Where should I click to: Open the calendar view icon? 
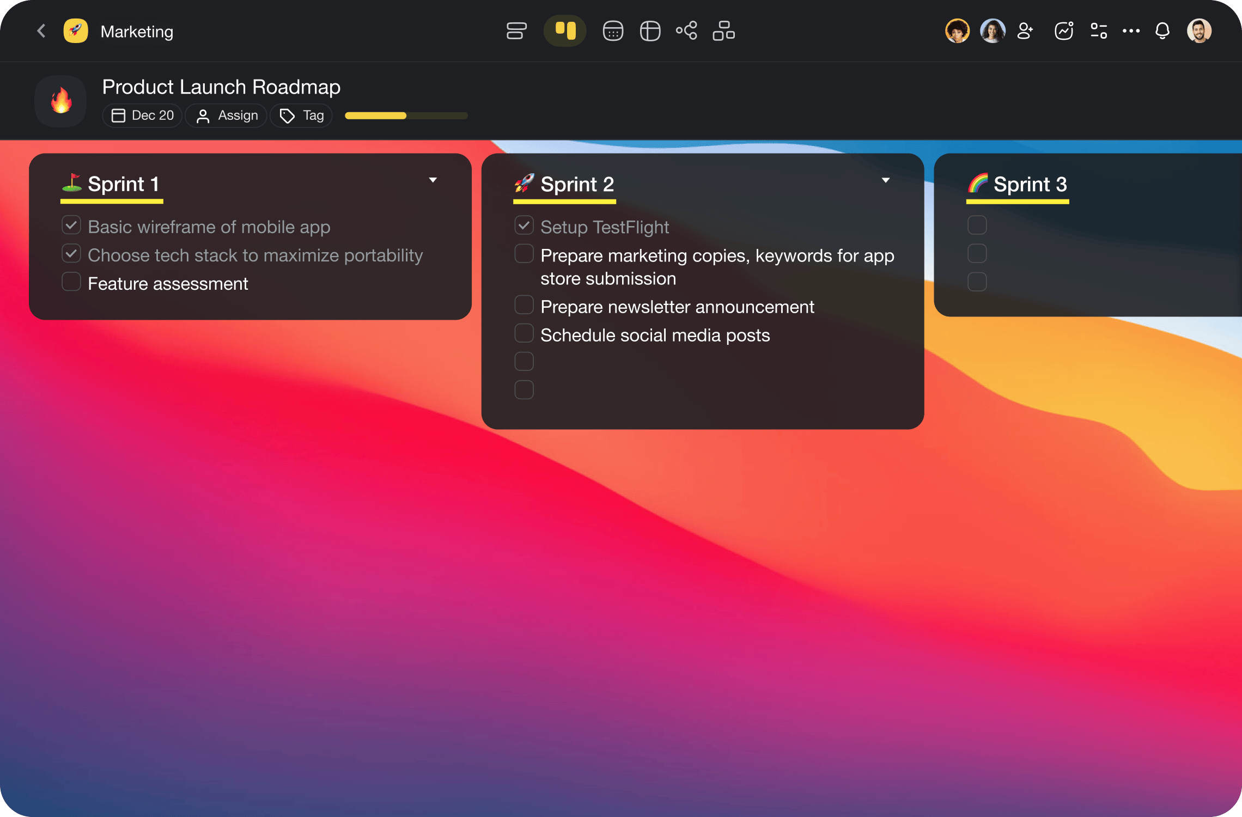[613, 31]
